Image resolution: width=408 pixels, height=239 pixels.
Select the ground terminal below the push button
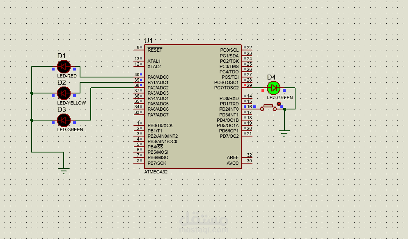(x=284, y=133)
